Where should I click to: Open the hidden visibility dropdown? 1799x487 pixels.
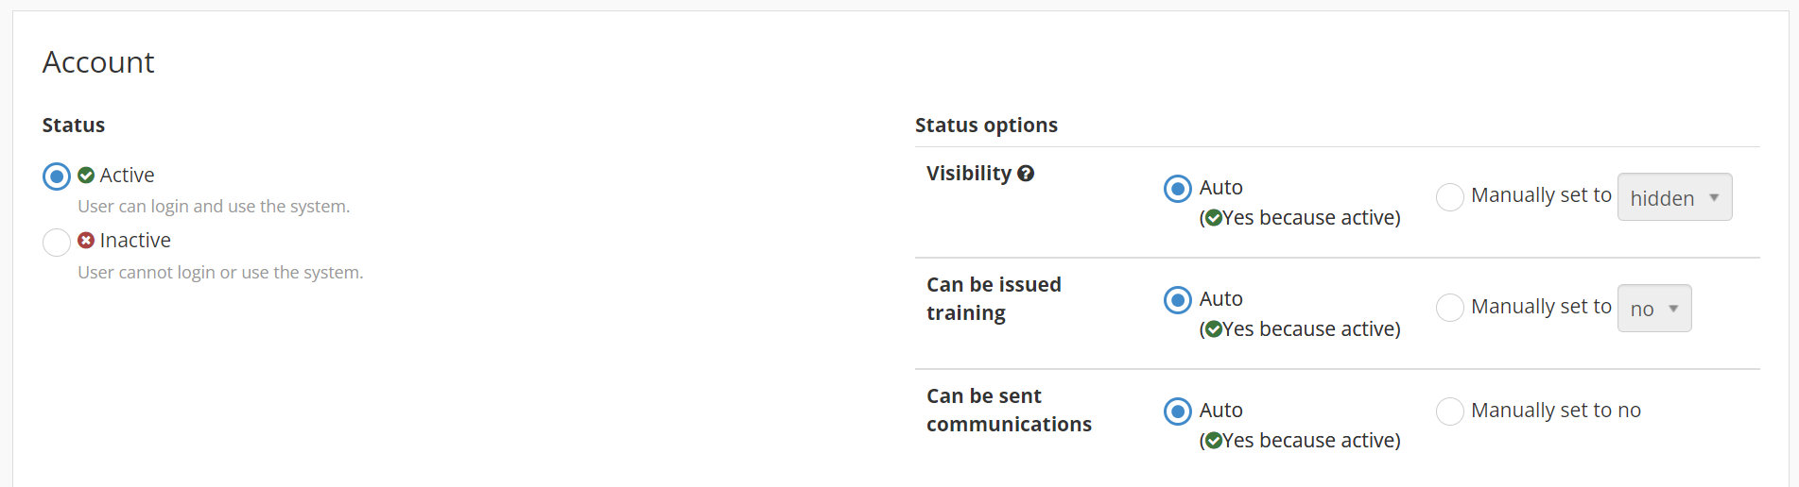coord(1674,197)
